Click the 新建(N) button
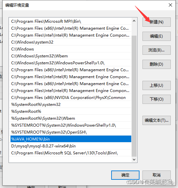The image size is (178, 188). 157,22
